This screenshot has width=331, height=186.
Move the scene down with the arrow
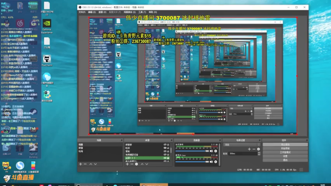coord(96,164)
